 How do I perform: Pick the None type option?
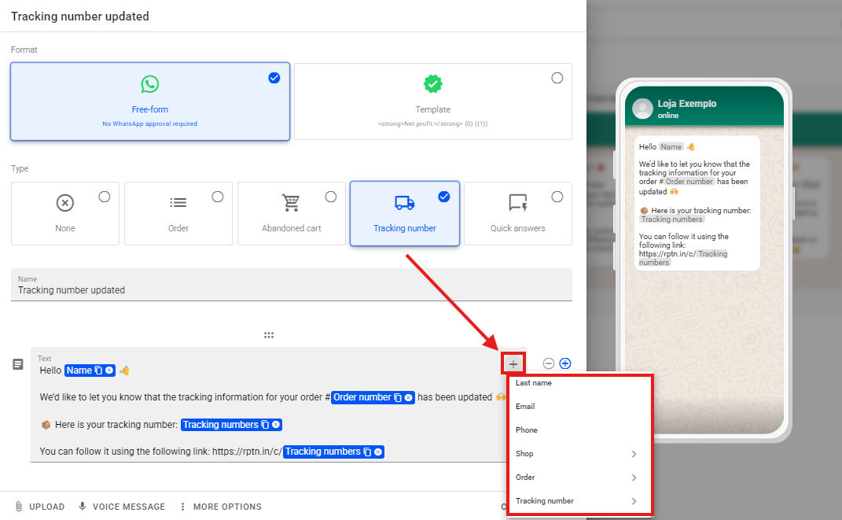click(x=65, y=213)
